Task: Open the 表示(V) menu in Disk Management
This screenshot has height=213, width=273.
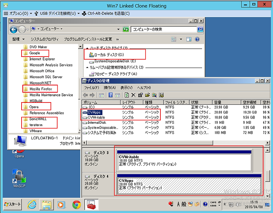Action: (126, 88)
